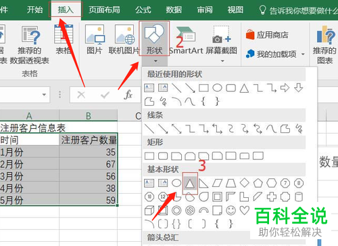Insert a picture with 图片

(x=95, y=40)
